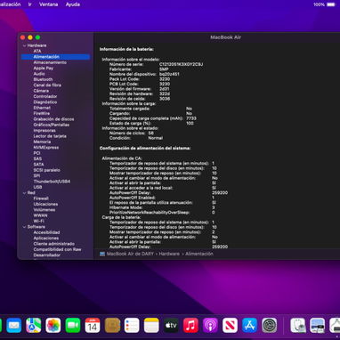Select USB in the Hardware list
The height and width of the screenshot is (340, 340).
37,187
